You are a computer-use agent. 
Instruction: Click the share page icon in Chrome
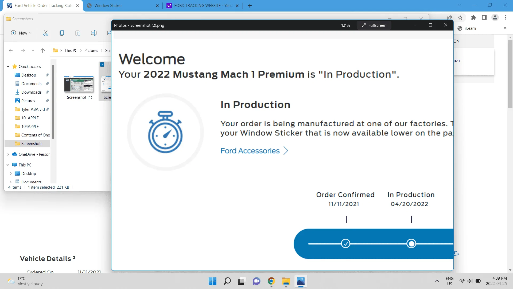click(449, 17)
